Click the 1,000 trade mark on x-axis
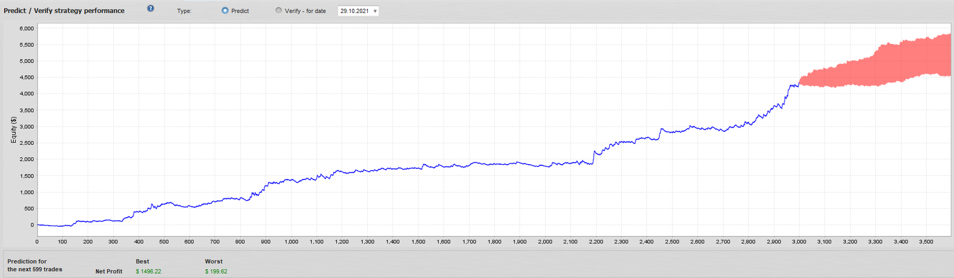This screenshot has width=954, height=278. click(x=291, y=242)
